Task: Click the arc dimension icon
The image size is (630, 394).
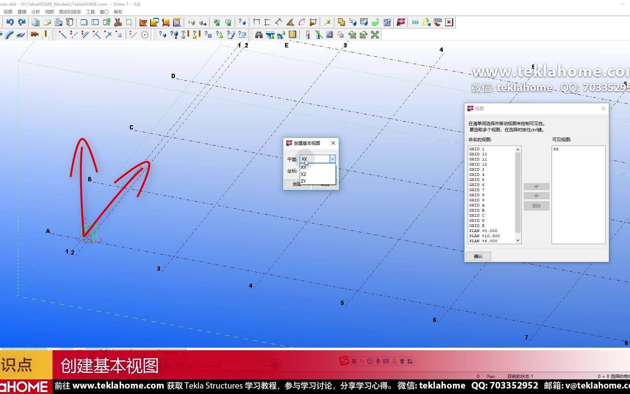Action: click(302, 22)
